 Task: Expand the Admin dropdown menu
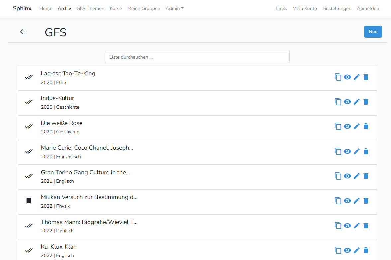coord(174,8)
